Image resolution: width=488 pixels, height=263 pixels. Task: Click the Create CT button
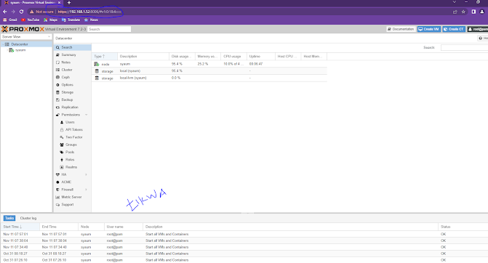coord(454,29)
